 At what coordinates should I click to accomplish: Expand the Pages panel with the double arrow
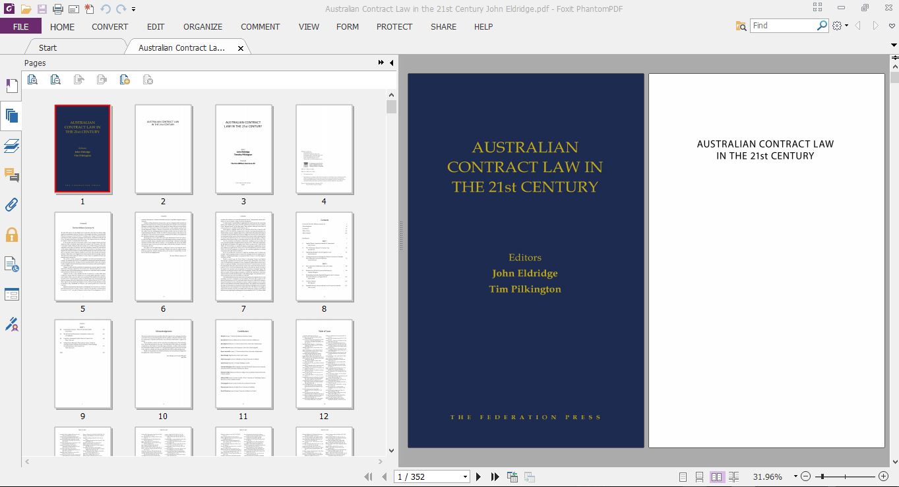[x=381, y=63]
